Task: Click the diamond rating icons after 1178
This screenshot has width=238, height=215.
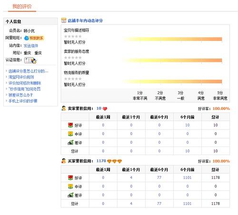Action: tap(114, 161)
